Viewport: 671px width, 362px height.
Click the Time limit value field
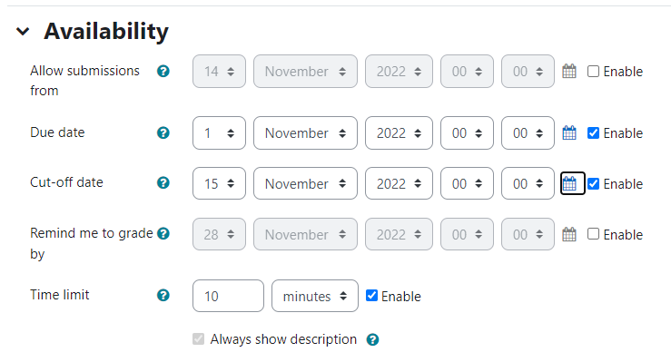228,296
